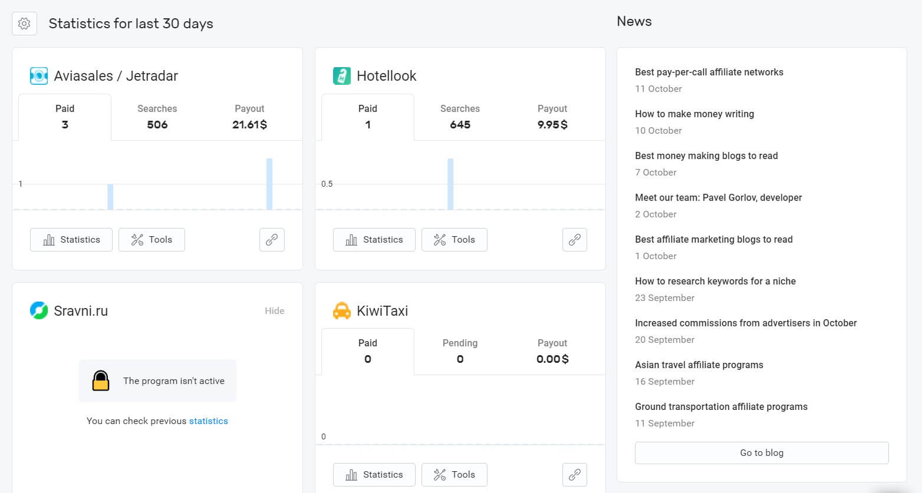
Task: Click the Sravni.ru program logo
Action: [x=39, y=310]
